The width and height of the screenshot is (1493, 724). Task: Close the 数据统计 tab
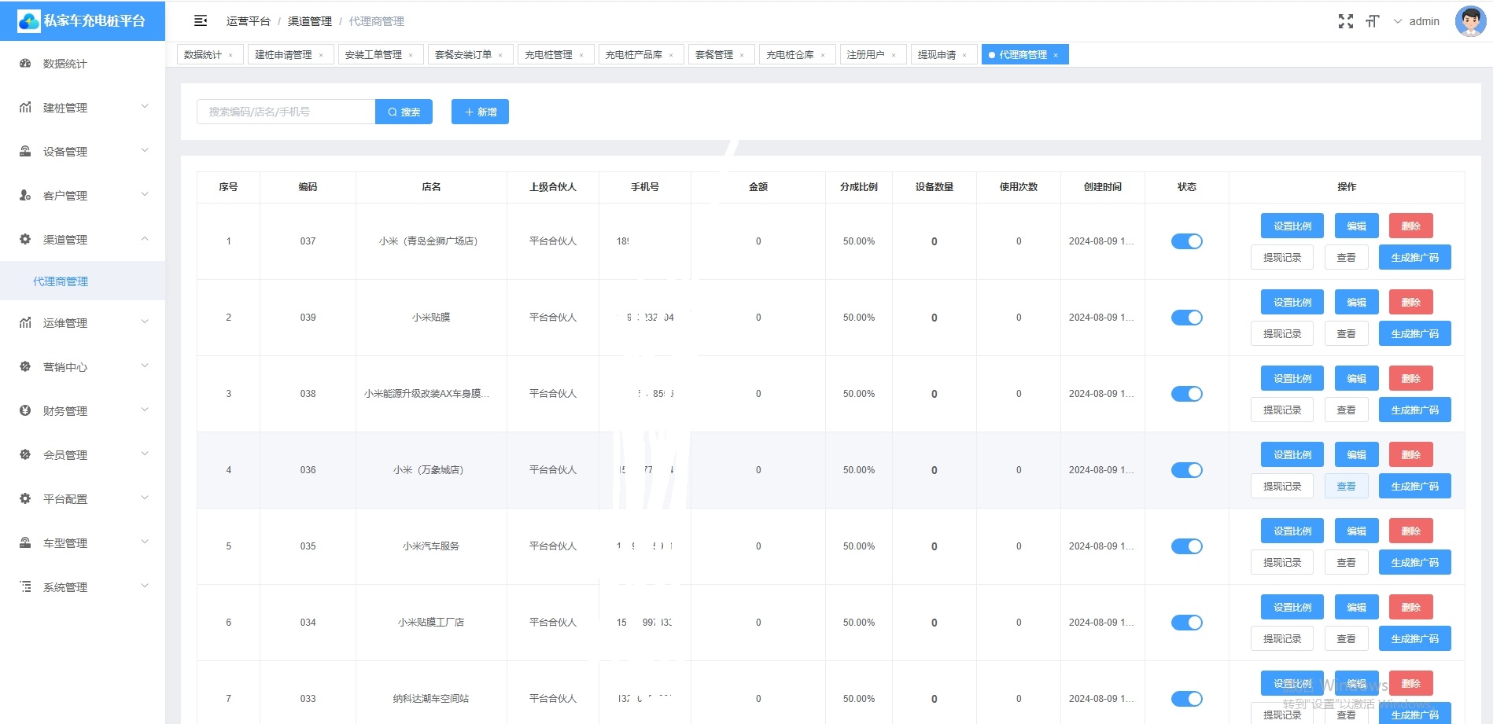(x=230, y=55)
